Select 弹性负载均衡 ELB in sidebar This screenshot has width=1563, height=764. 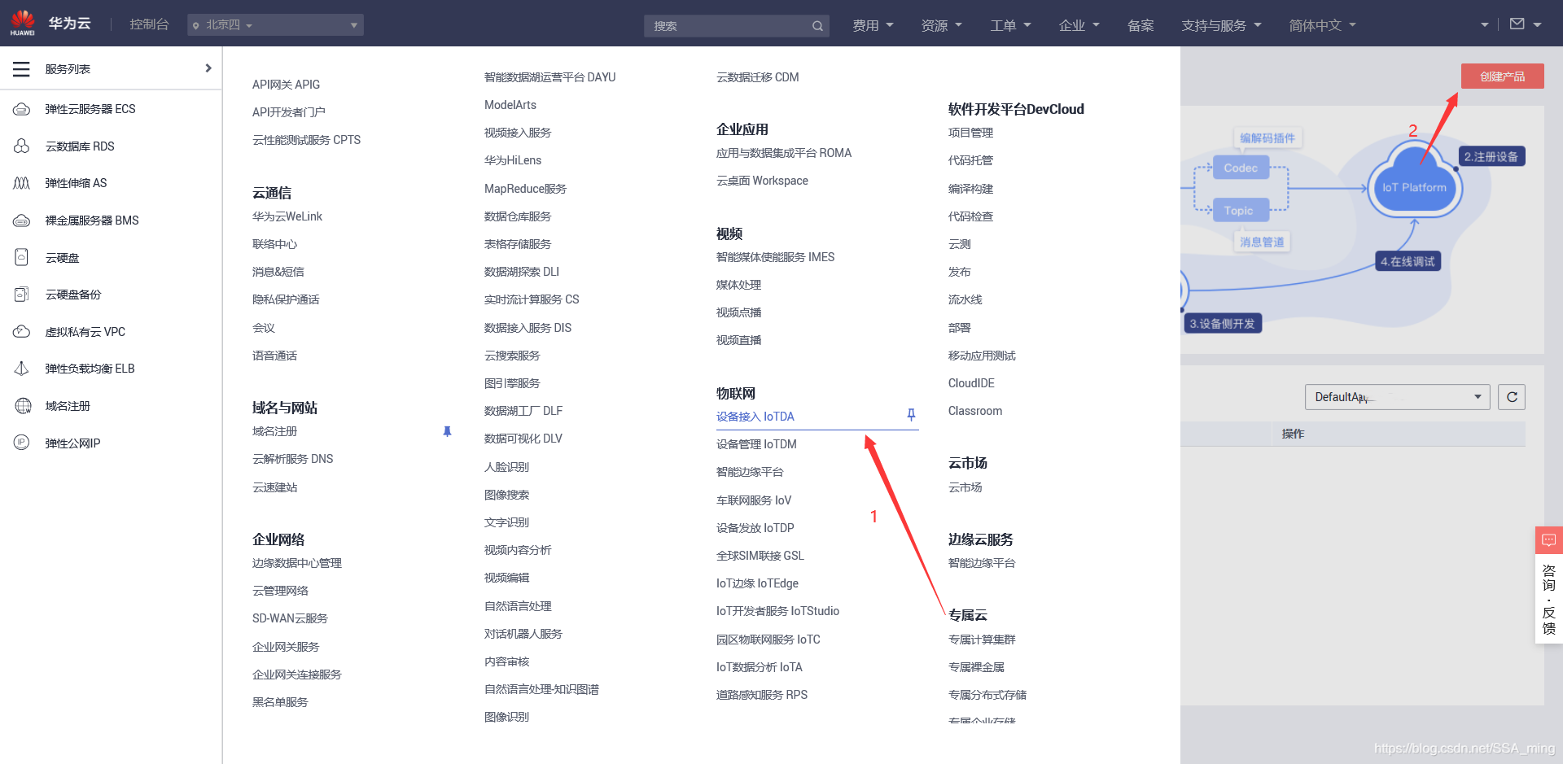tap(90, 369)
